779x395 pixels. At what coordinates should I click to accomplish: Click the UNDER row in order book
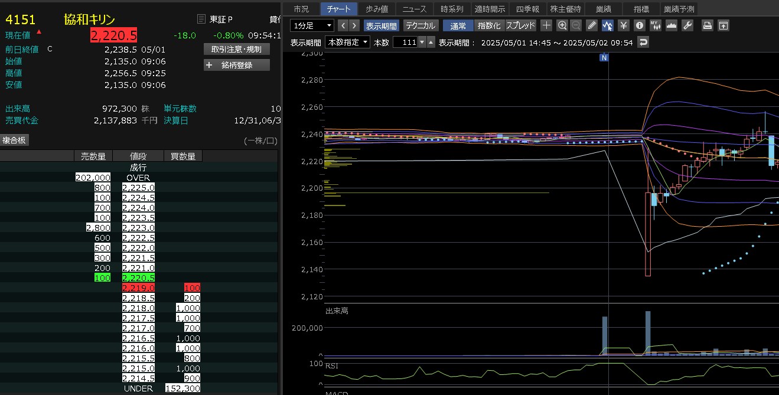click(x=138, y=389)
